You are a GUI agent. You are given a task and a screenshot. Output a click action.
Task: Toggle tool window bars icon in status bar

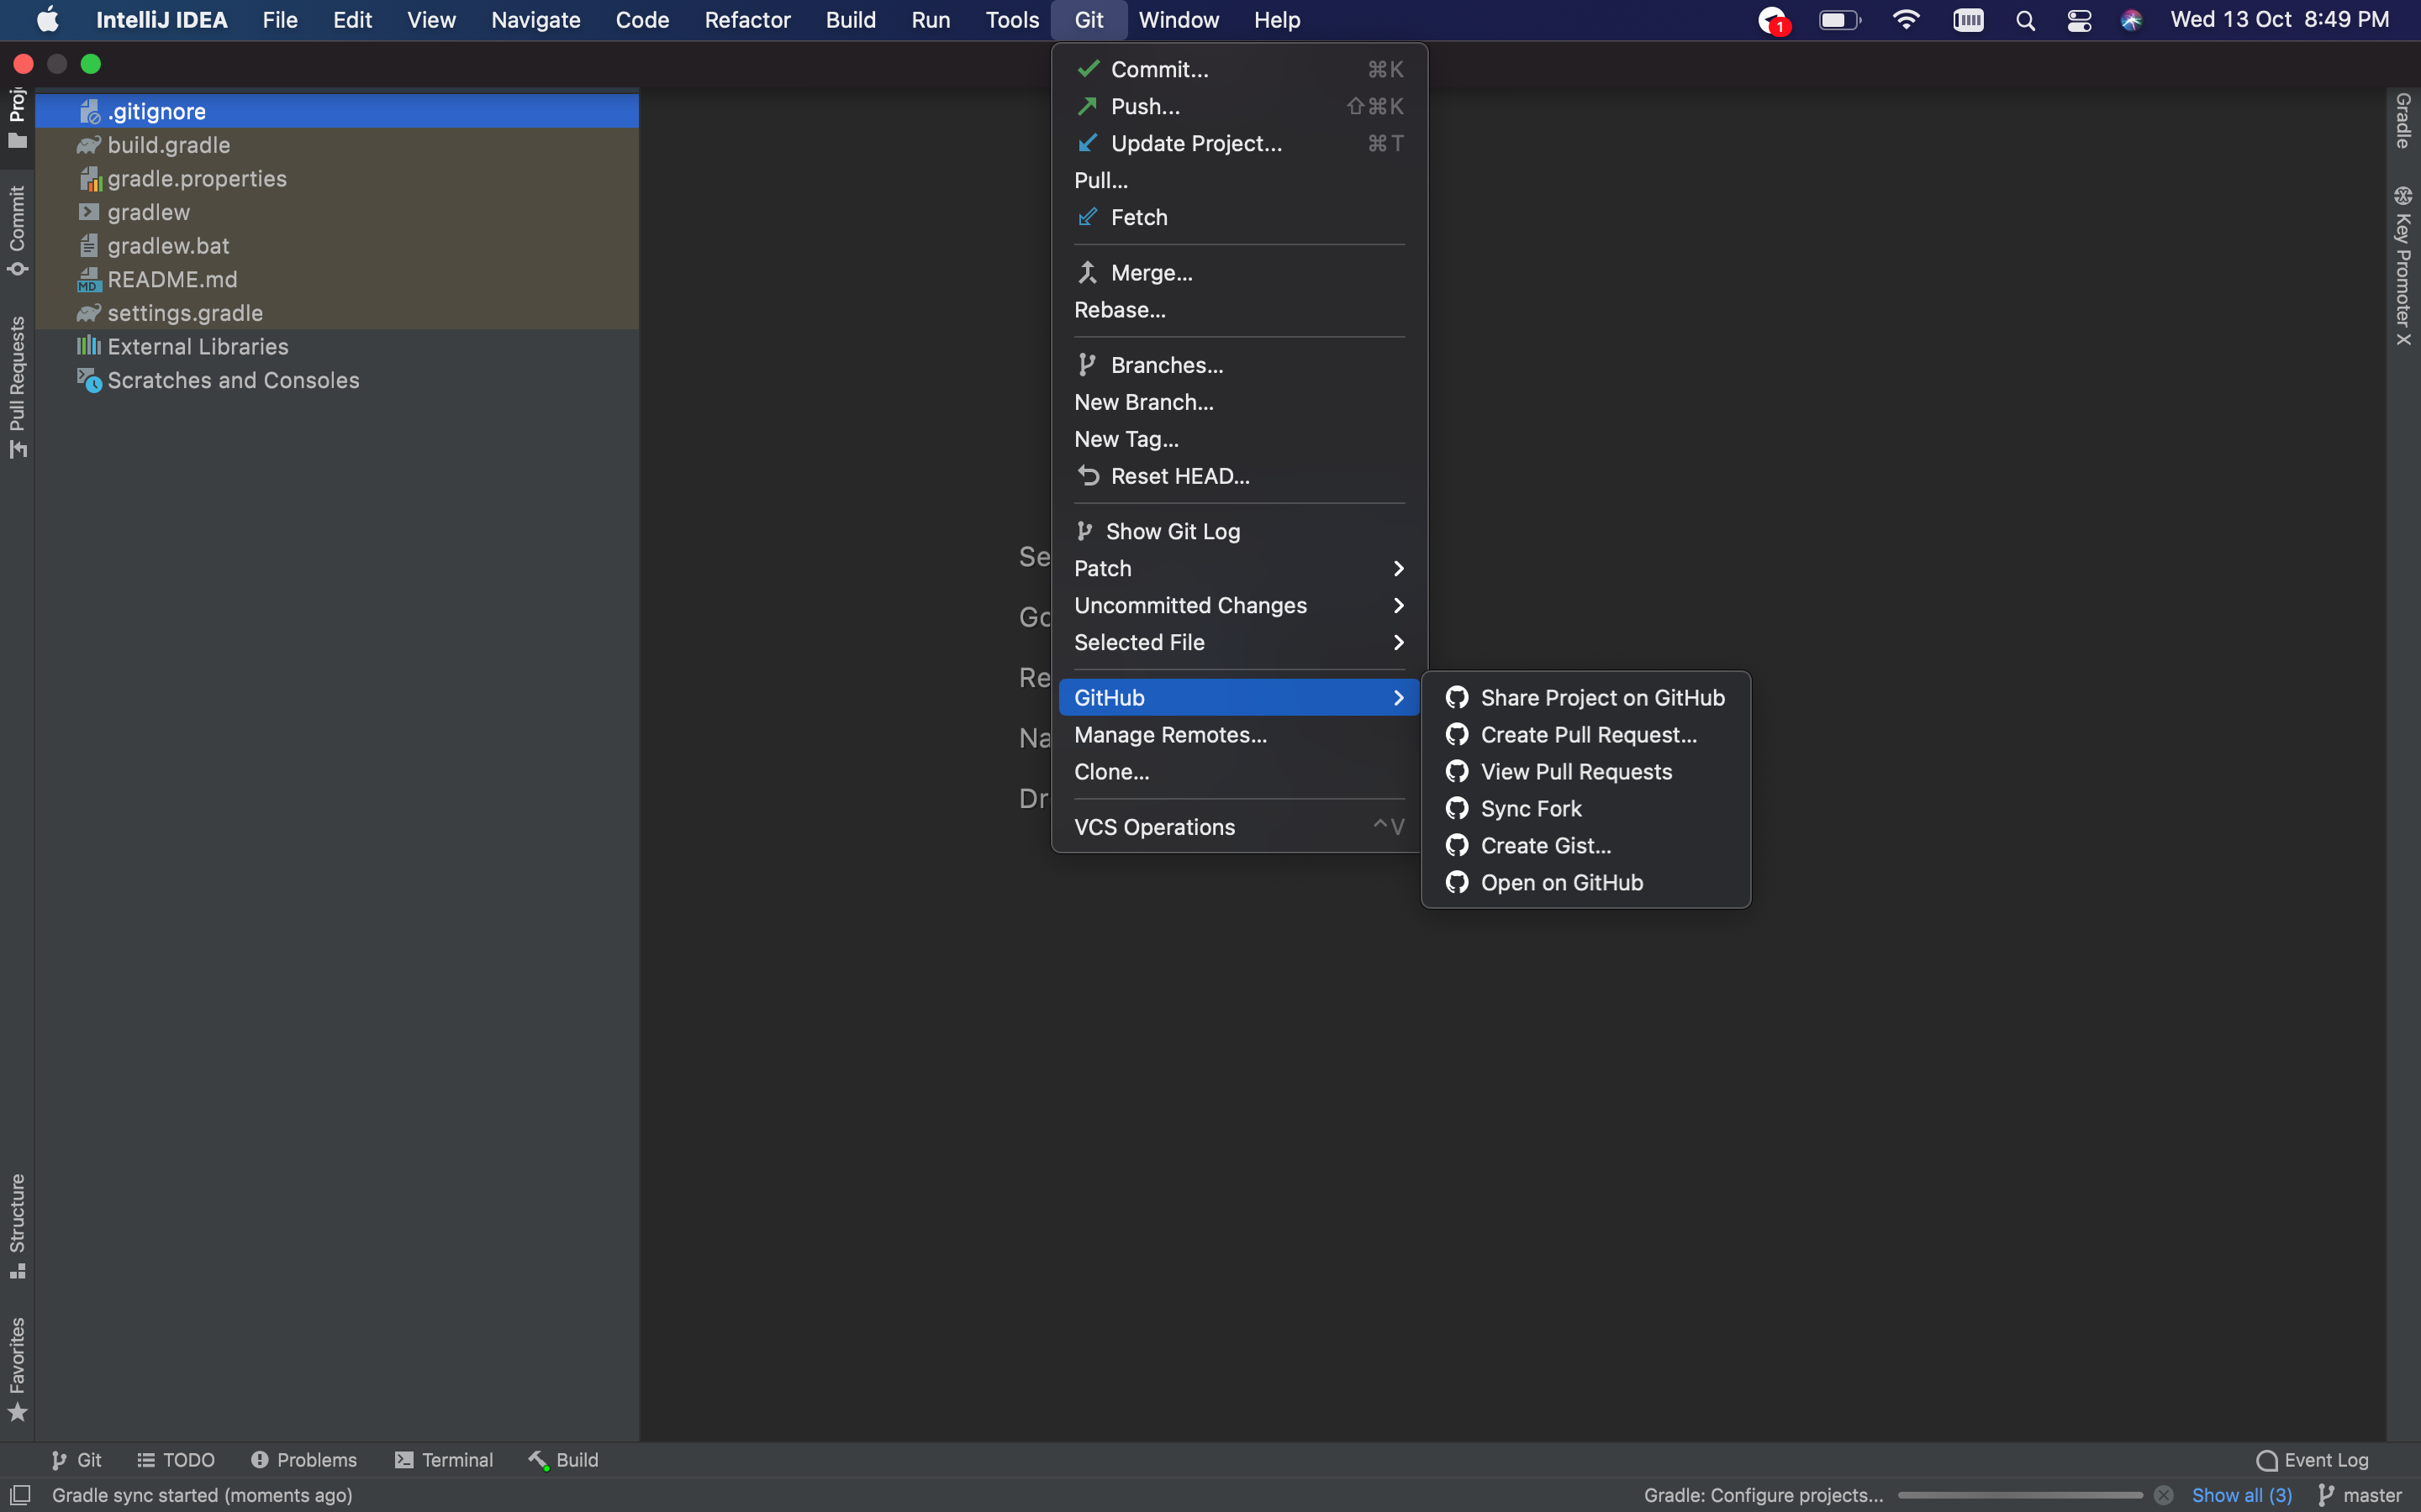(20, 1495)
